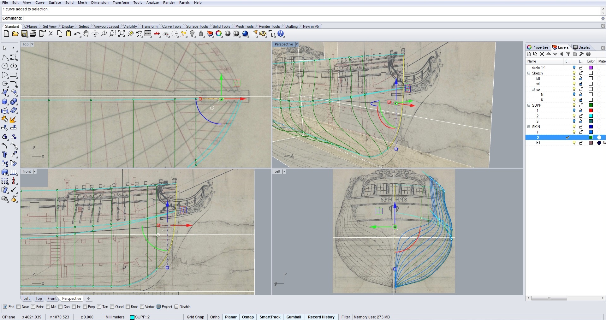Viewport: 606px width, 320px height.
Task: Click the Text object tool
Action: coord(5,154)
